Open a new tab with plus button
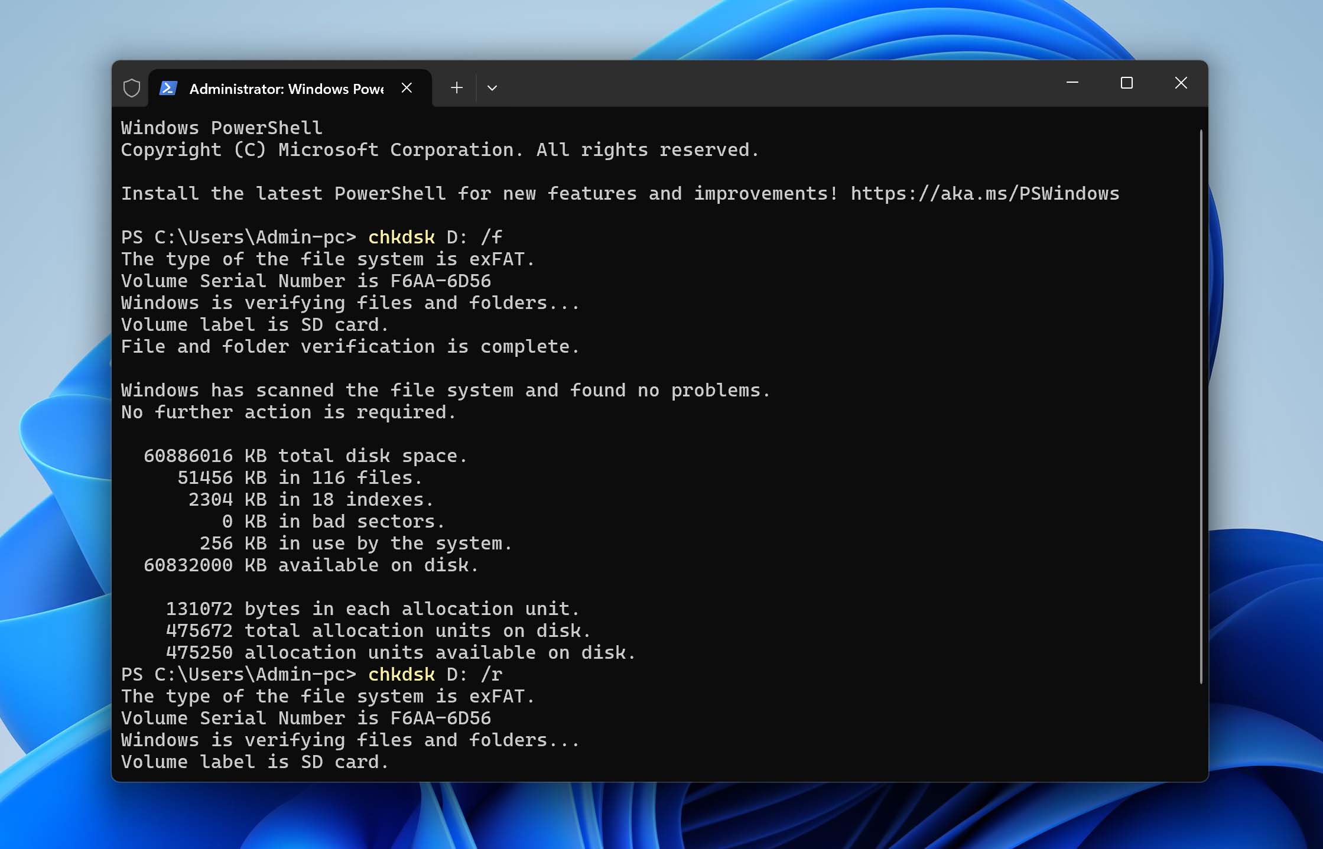 point(456,88)
